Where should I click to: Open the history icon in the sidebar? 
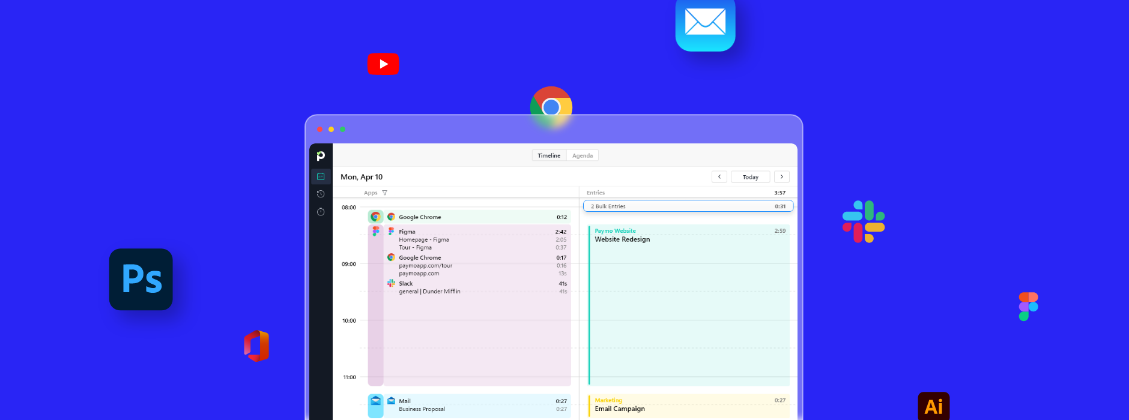point(321,194)
